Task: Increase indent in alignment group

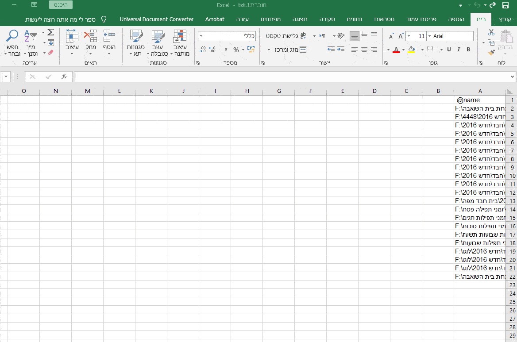Action: coord(331,50)
